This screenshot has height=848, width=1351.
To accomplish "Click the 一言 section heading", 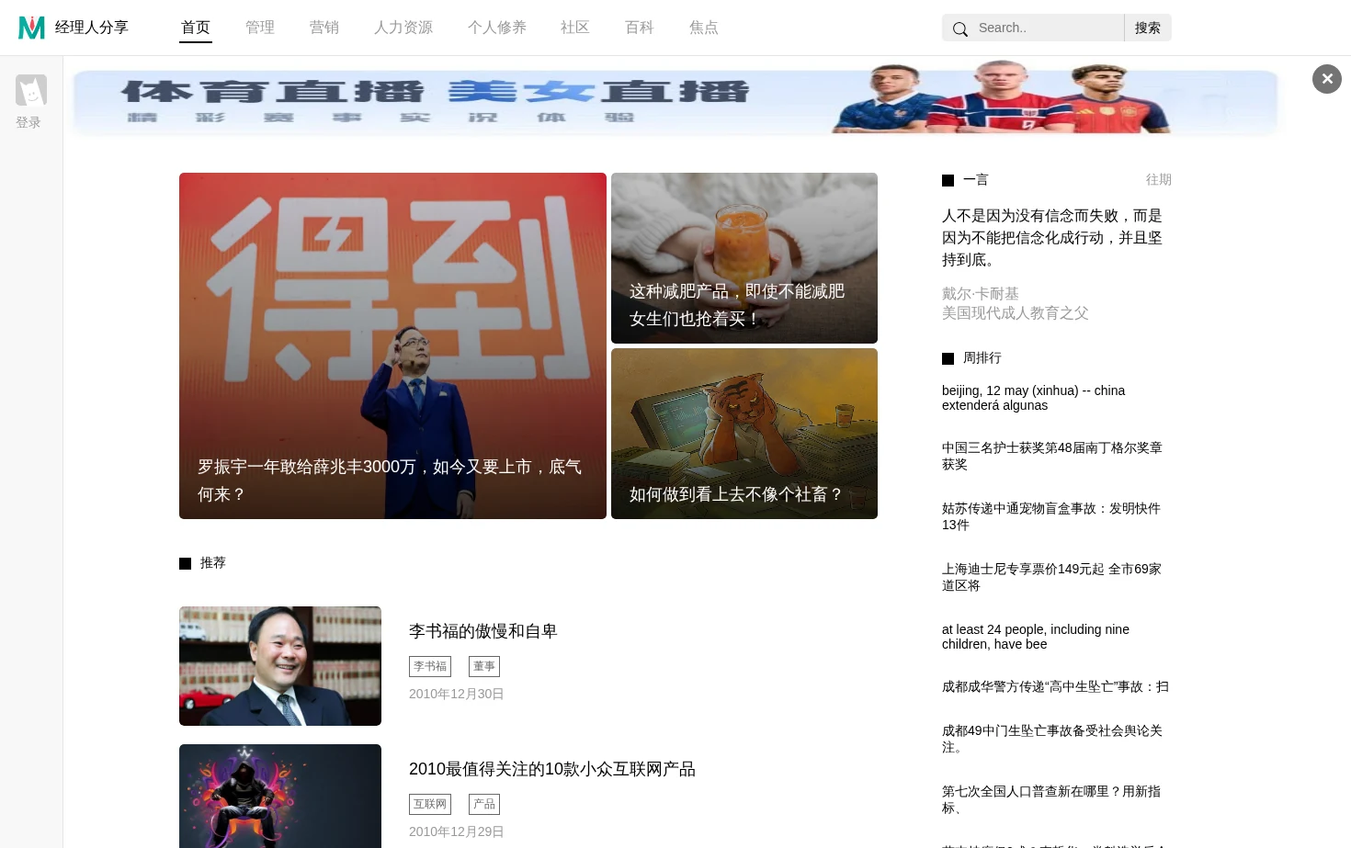I will click(x=975, y=180).
